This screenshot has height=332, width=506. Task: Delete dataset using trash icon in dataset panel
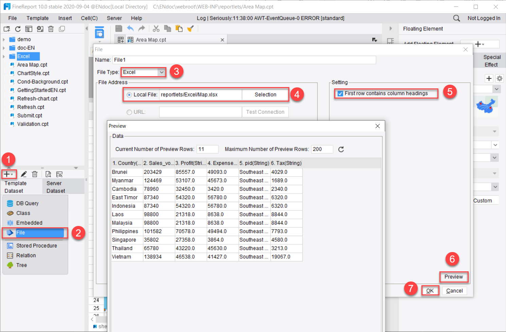coord(35,174)
